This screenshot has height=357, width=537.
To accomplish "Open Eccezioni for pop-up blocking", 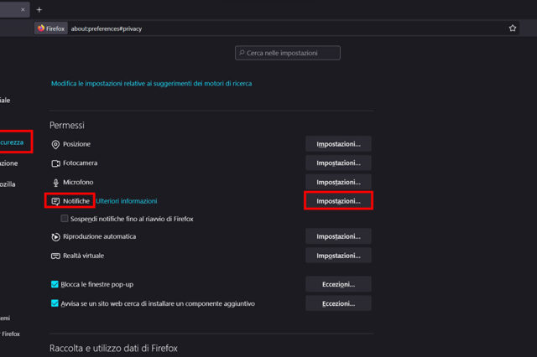I will 338,284.
